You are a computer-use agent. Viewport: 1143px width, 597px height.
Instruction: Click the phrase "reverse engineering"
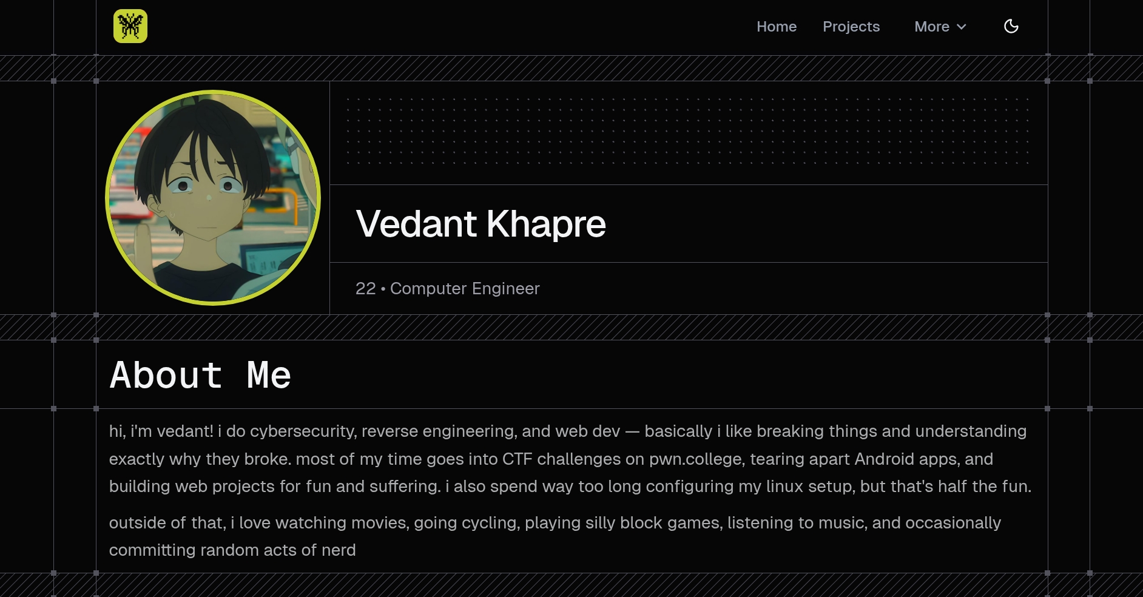[438, 431]
